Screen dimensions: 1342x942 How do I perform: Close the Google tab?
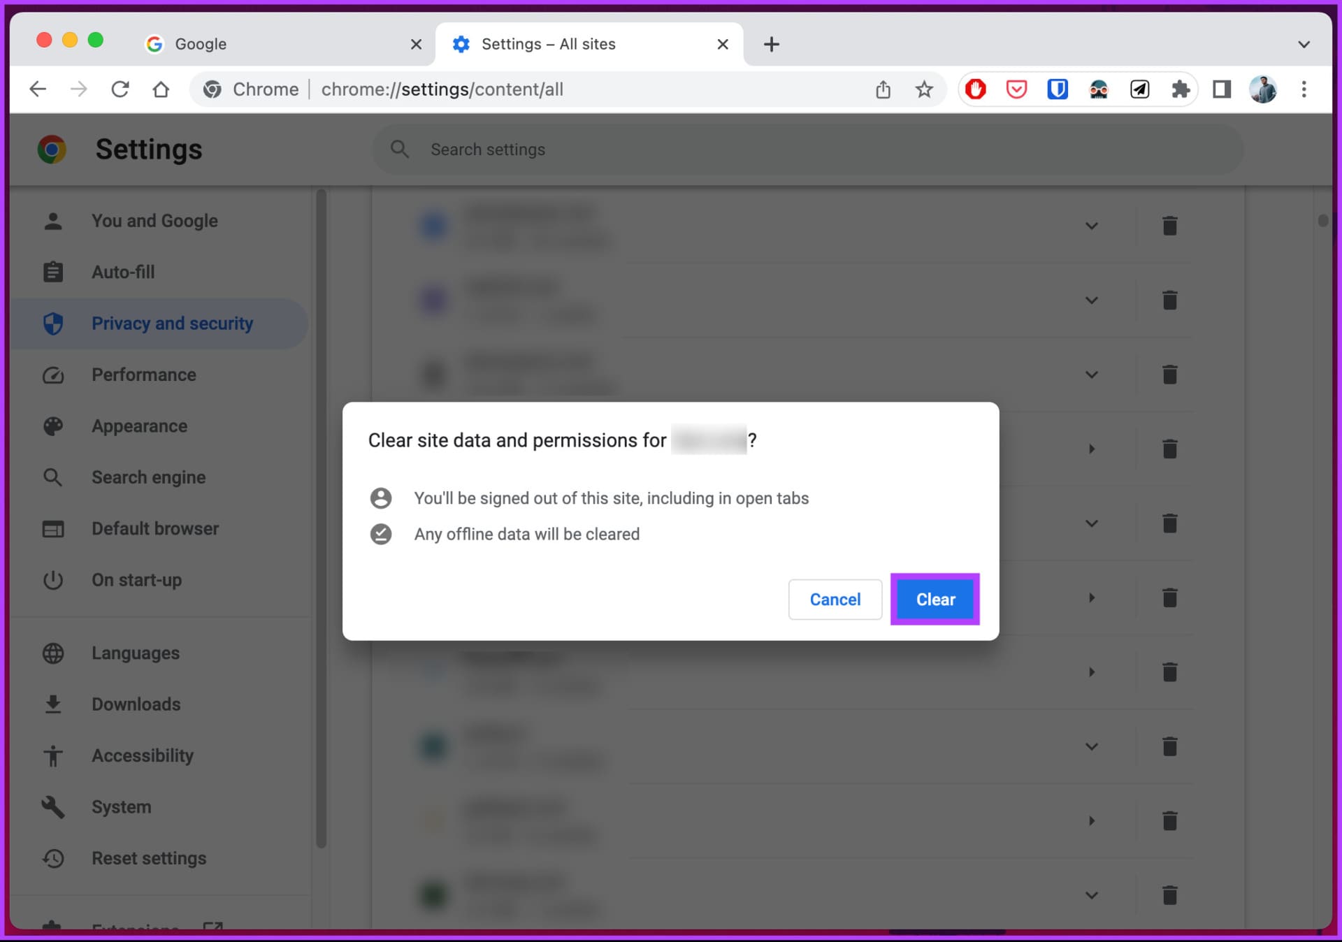416,44
